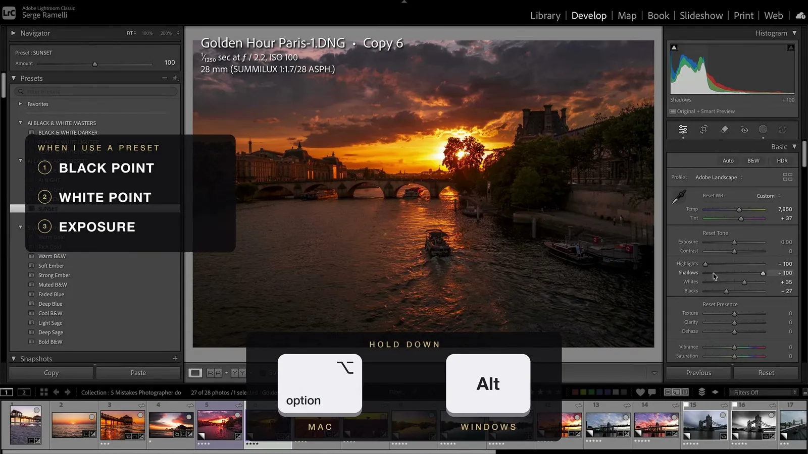808x454 pixels.
Task: Switch to Loupe view in toolbar
Action: [195, 373]
